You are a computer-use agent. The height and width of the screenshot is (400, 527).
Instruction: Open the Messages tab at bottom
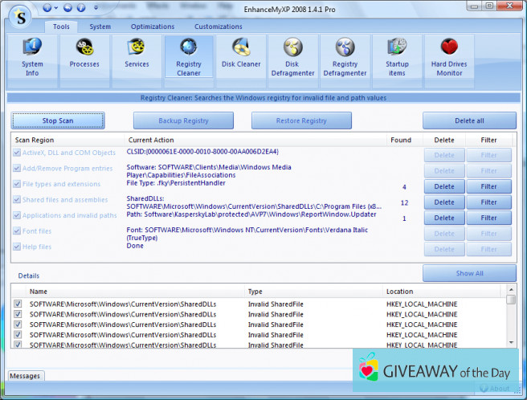coord(26,376)
